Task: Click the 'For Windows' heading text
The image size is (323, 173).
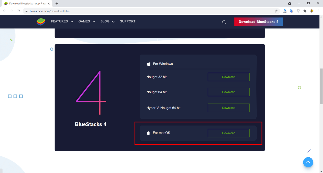Action: [163, 64]
